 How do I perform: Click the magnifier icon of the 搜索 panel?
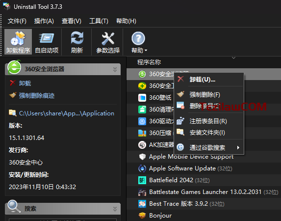click(x=14, y=206)
